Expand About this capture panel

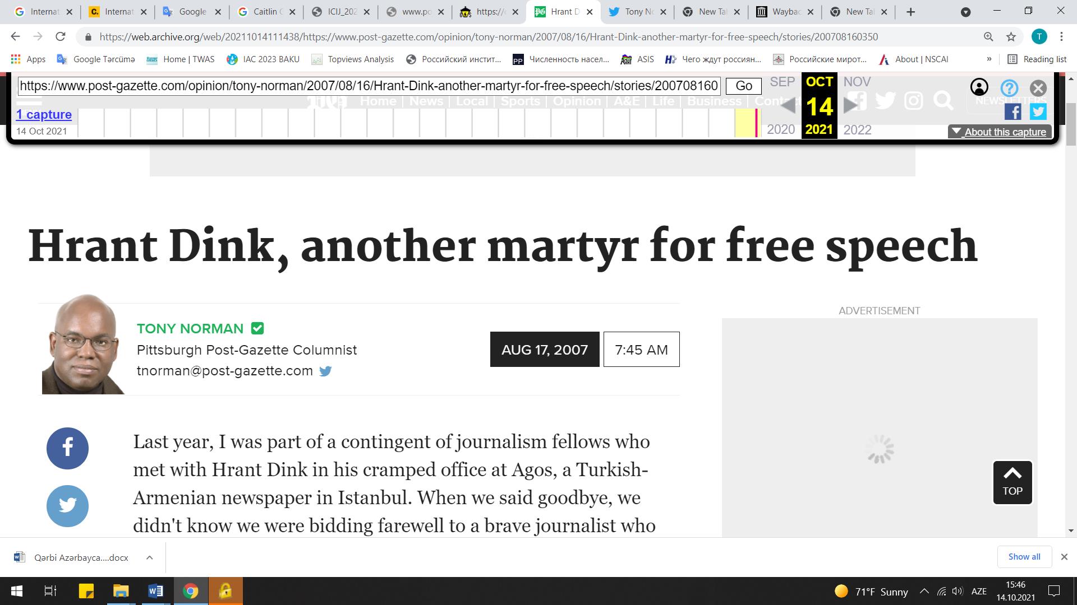[x=1000, y=132]
